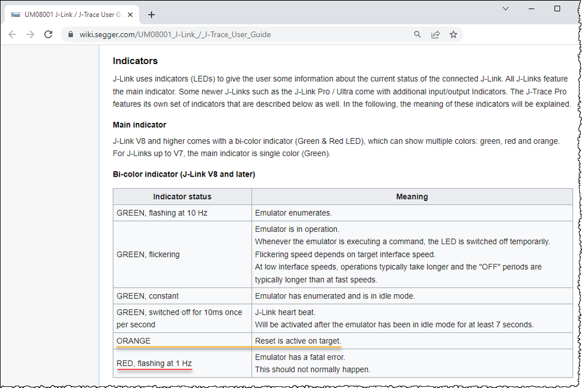Select the UM08001 J-Link / J-Trace tab
Image resolution: width=582 pixels, height=388 pixels.
[72, 15]
